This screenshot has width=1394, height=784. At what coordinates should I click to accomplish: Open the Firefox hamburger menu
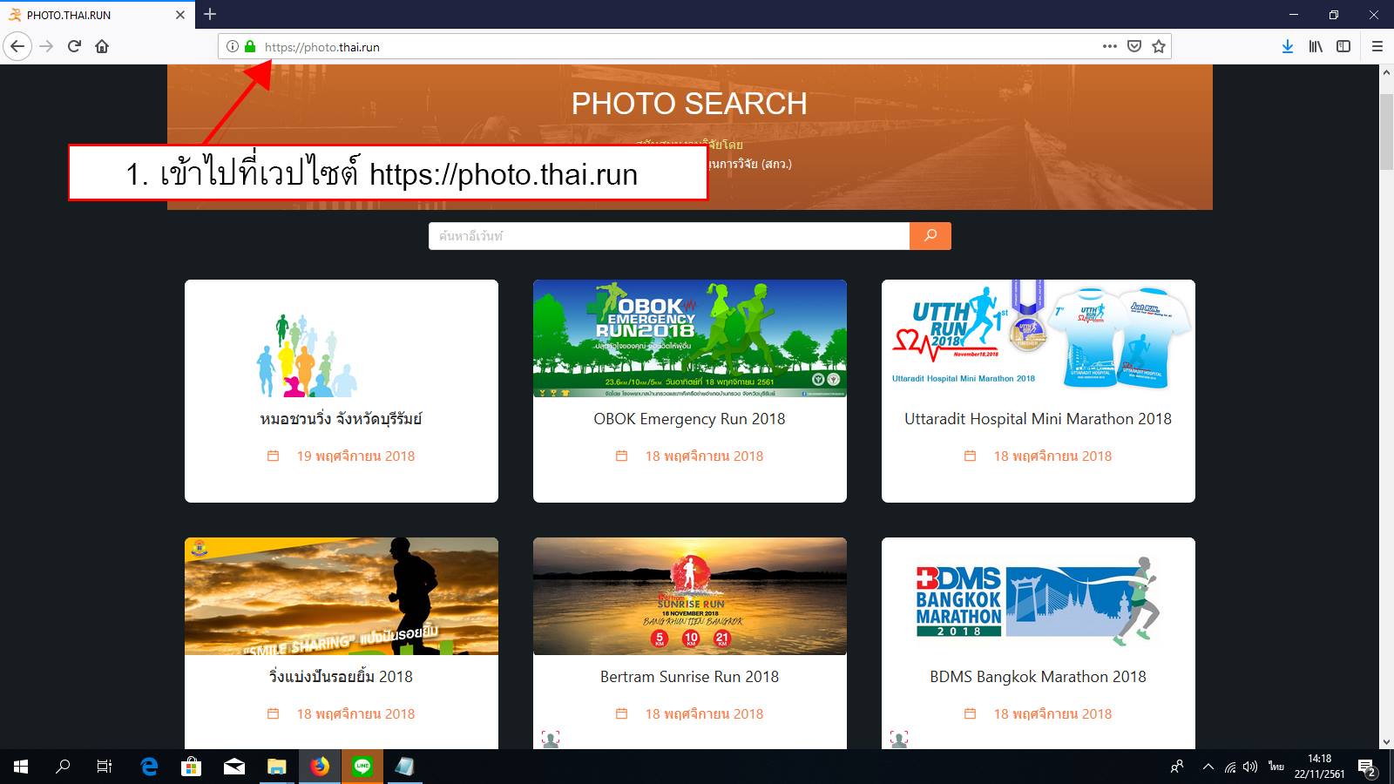[1377, 46]
